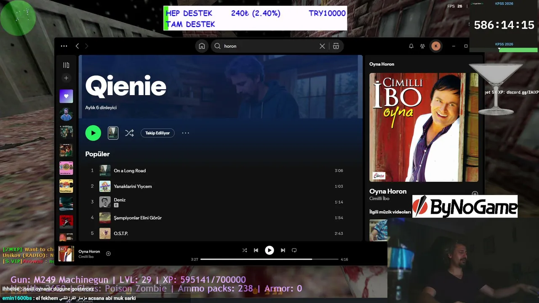The image size is (539, 303).
Task: Add the playing song to Liked Songs in player bar
Action: coord(108,254)
